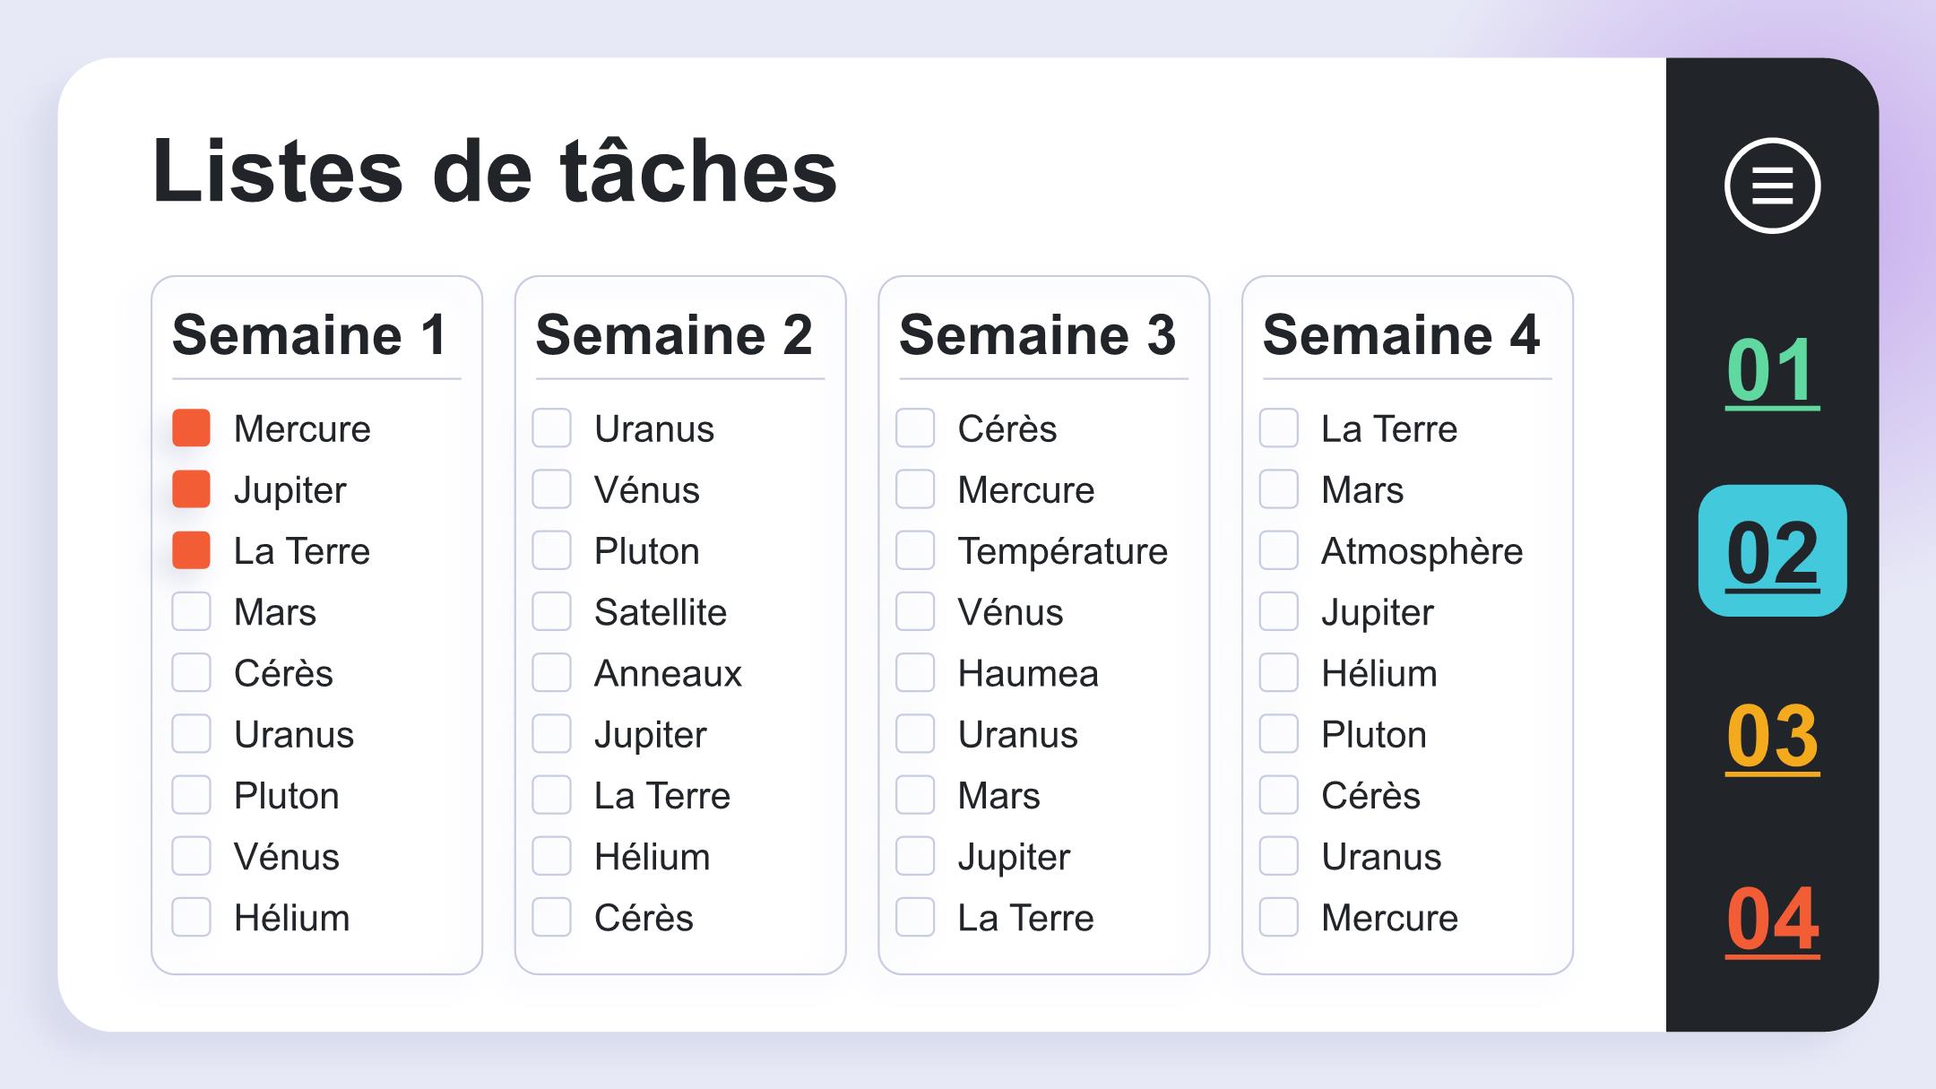Check Hélium in Semaine 4
This screenshot has width=1936, height=1089.
(1279, 672)
